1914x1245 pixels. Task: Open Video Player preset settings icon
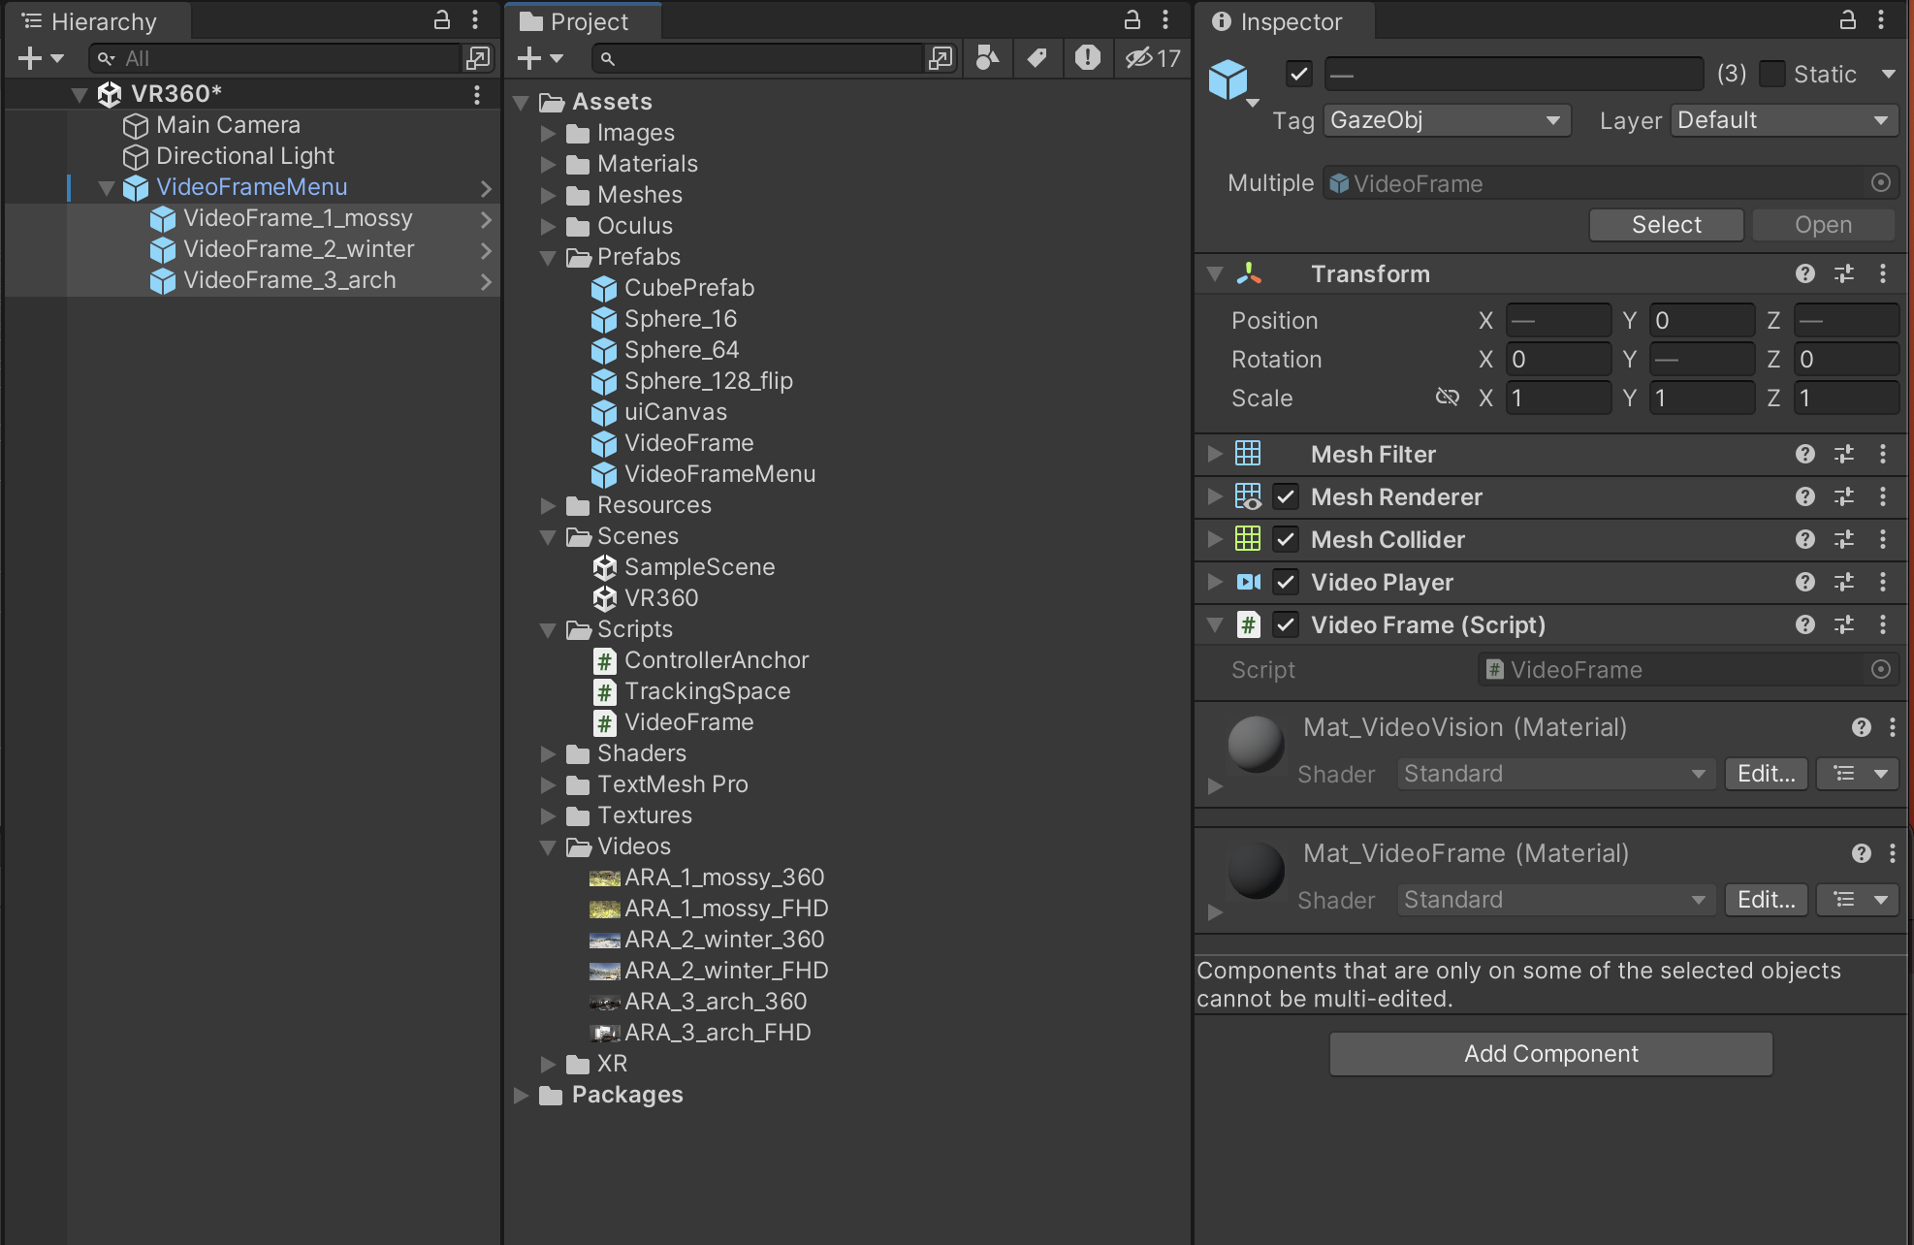(1843, 582)
